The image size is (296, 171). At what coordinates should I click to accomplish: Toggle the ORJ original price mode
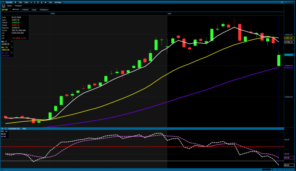coord(21,2)
